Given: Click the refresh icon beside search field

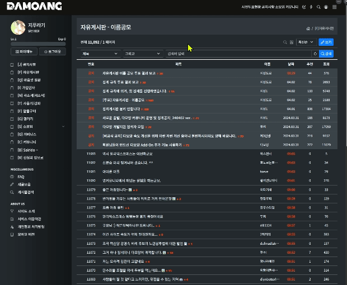Looking at the screenshot, I should coord(315,54).
